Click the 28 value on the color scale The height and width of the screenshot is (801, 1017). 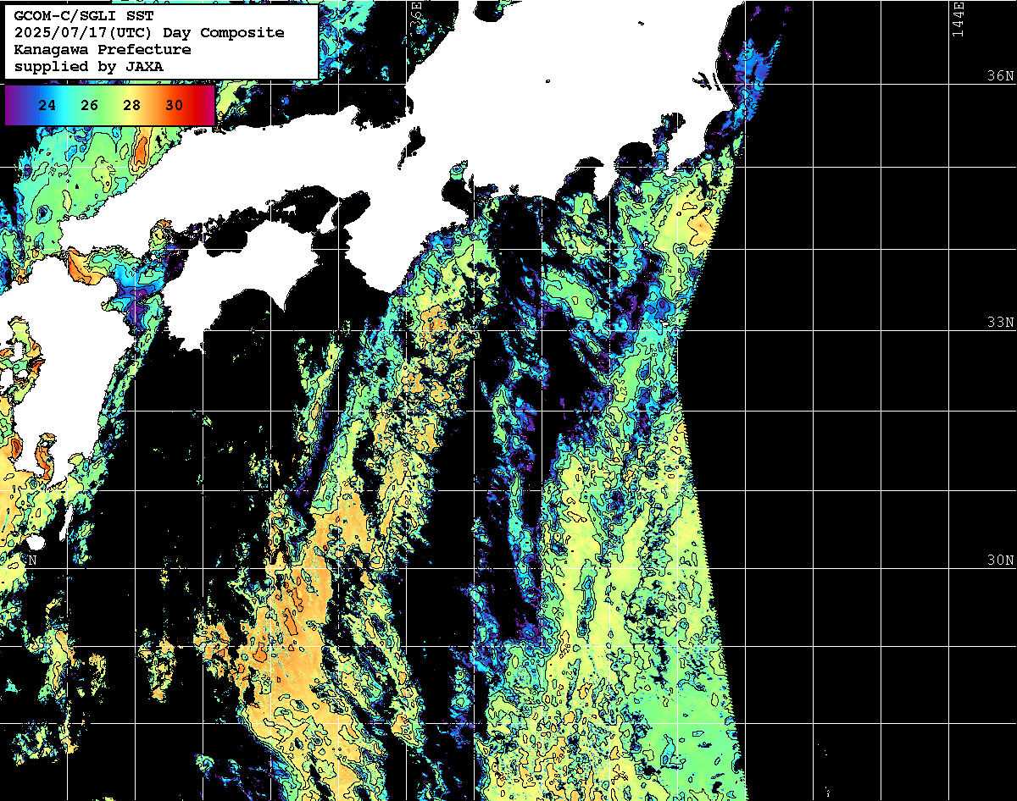pos(132,106)
